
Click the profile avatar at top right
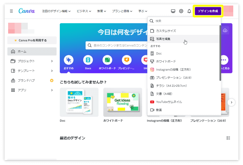[x=228, y=11]
